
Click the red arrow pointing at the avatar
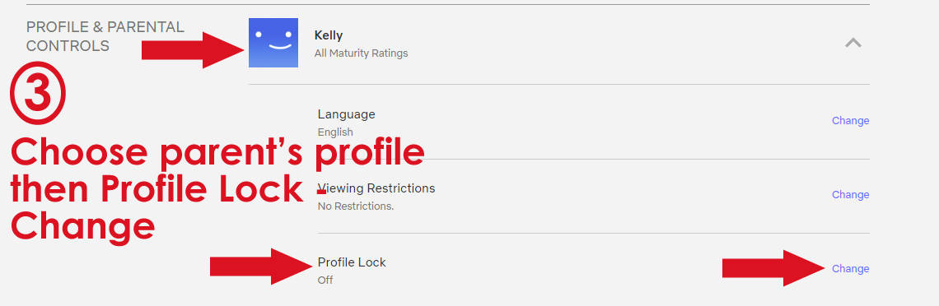(x=193, y=49)
